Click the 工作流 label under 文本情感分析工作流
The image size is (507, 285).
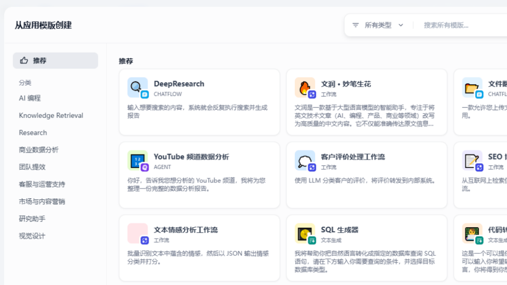161,240
